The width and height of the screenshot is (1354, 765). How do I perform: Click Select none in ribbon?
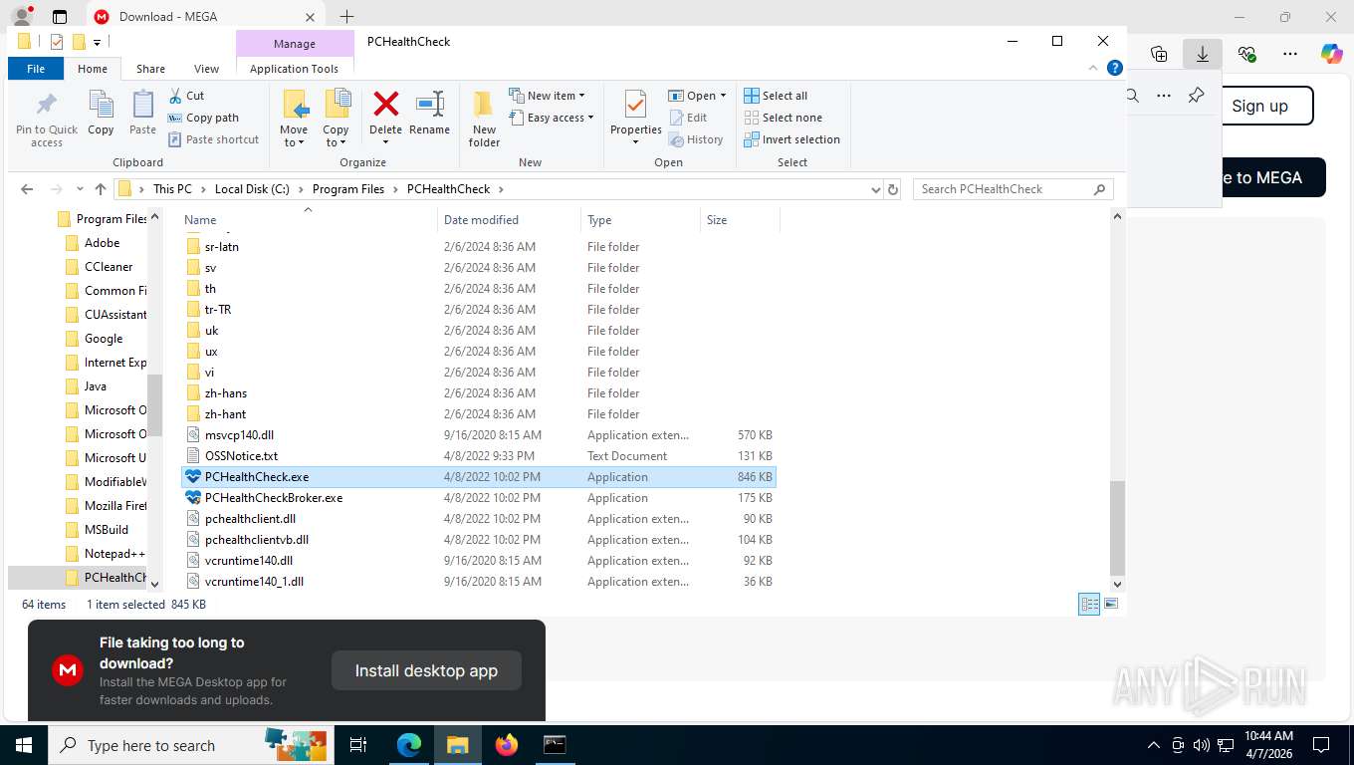(784, 118)
